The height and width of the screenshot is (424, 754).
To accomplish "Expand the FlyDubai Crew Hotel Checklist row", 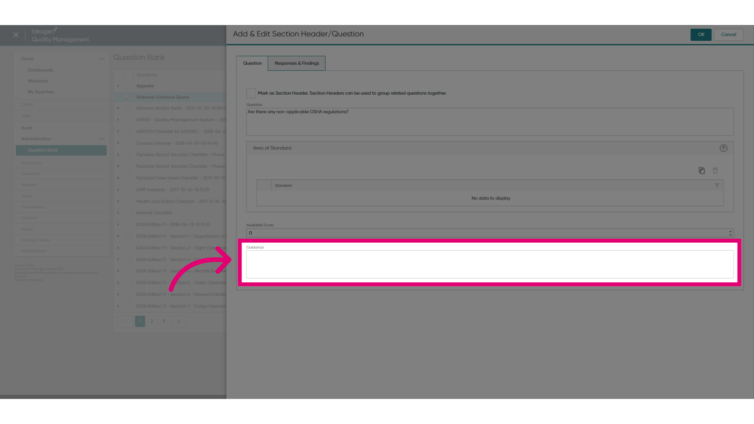I will (x=118, y=178).
